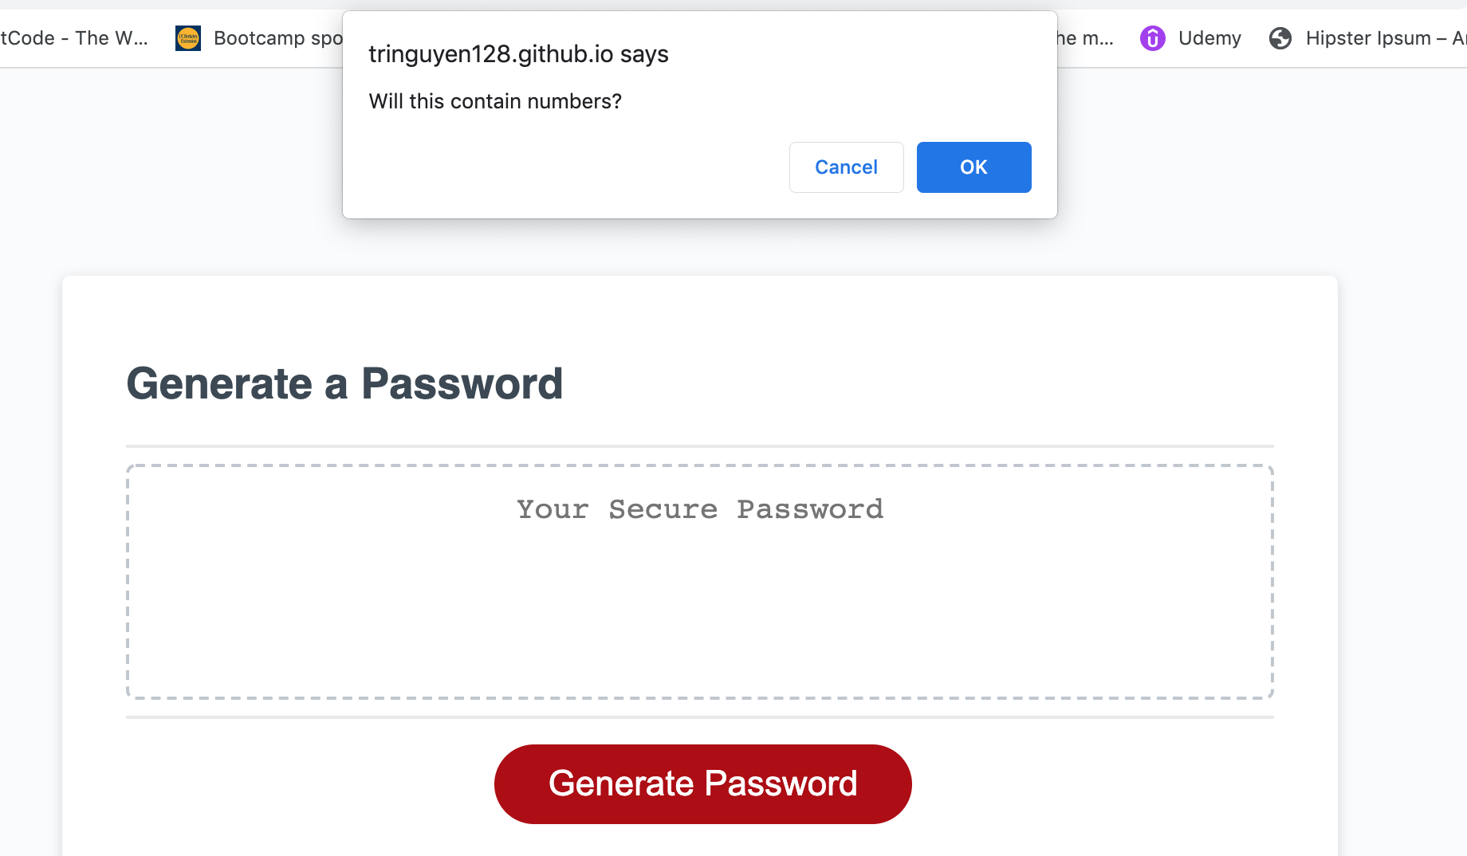Image resolution: width=1467 pixels, height=856 pixels.
Task: Click the prompt text 'Will this contain numbers?'
Action: click(494, 101)
